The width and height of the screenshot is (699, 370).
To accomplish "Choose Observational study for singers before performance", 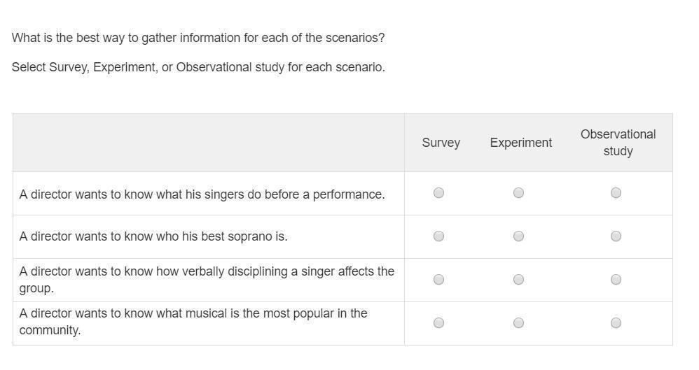I will (x=616, y=193).
